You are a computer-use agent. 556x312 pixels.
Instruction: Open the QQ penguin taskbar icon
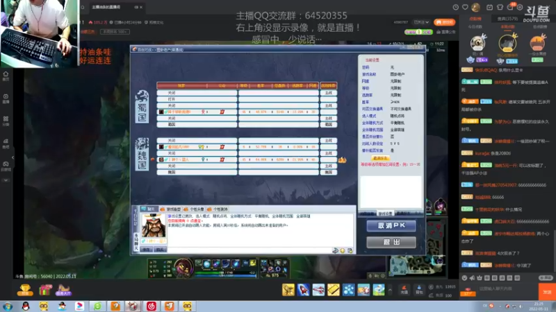click(x=26, y=306)
